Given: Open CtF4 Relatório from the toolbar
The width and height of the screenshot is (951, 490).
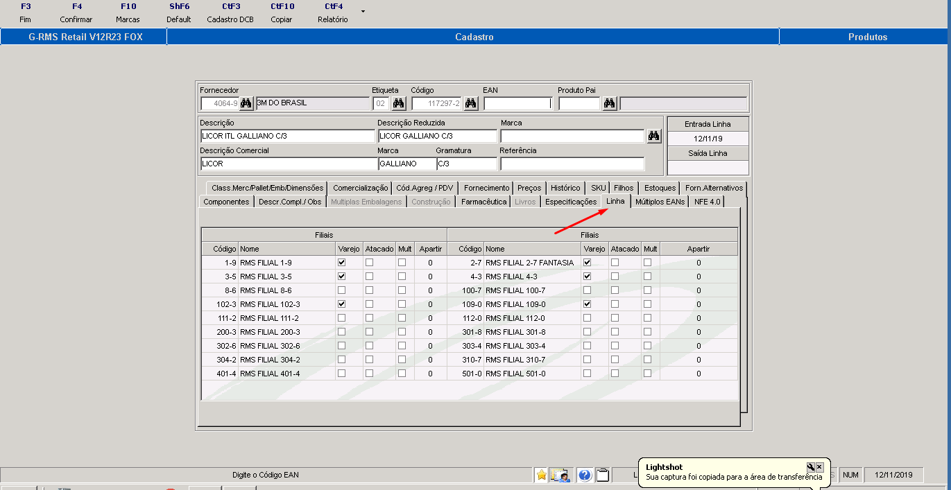Looking at the screenshot, I should 333,12.
